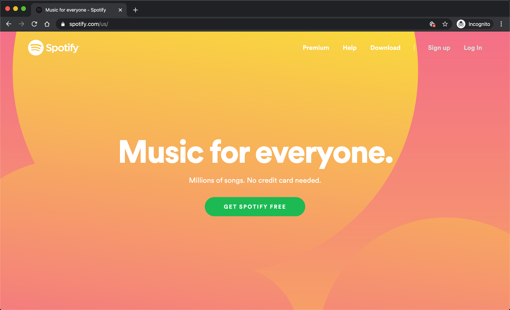The height and width of the screenshot is (310, 510).
Task: Click the red macOS close window button
Action: [x=8, y=9]
